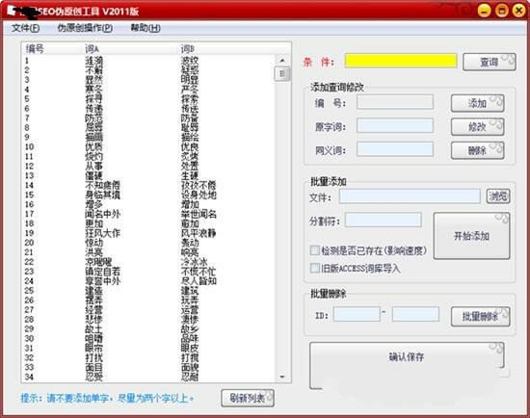Viewport: 530px width, 418px height.
Task: Focus the yellow 条件 query field
Action: tap(401, 61)
